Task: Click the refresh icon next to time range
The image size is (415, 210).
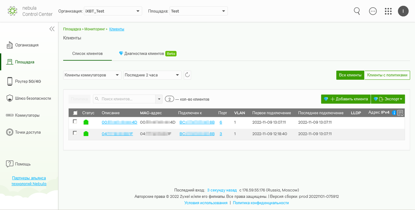Action: [187, 75]
